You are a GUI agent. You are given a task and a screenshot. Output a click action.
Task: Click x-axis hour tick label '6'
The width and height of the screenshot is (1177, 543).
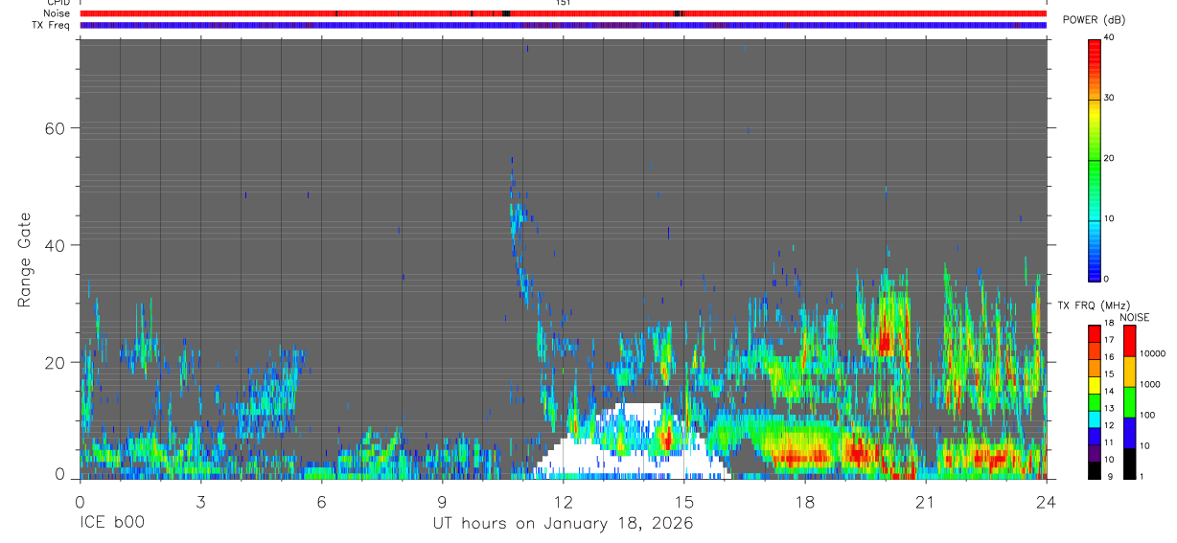(321, 501)
